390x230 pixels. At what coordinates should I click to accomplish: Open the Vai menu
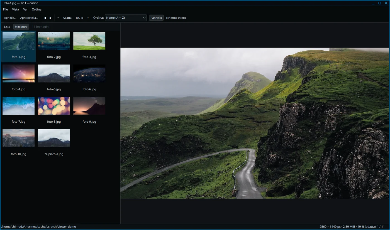(25, 9)
